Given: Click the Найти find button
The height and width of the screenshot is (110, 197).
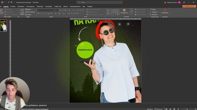Looking at the screenshot, I should point(153,9).
